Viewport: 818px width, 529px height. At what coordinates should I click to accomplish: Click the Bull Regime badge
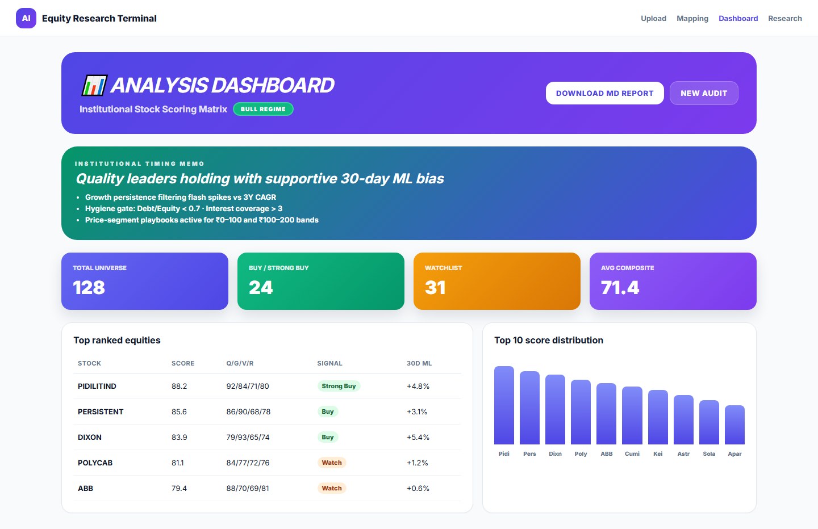[x=263, y=109]
